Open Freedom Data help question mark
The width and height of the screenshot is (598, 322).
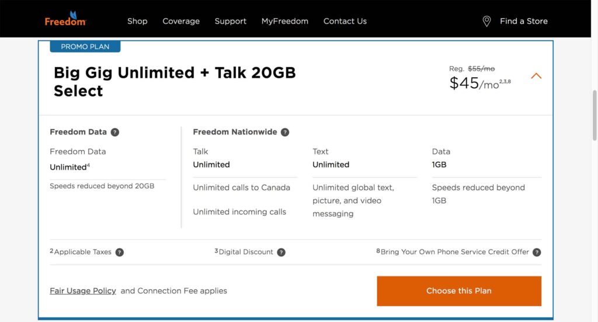(115, 132)
